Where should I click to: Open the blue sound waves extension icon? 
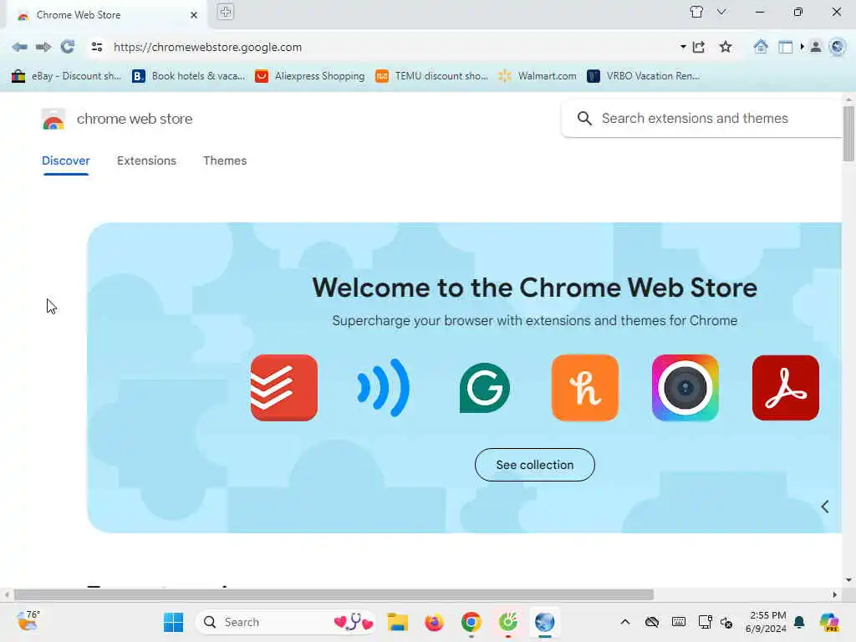(384, 388)
